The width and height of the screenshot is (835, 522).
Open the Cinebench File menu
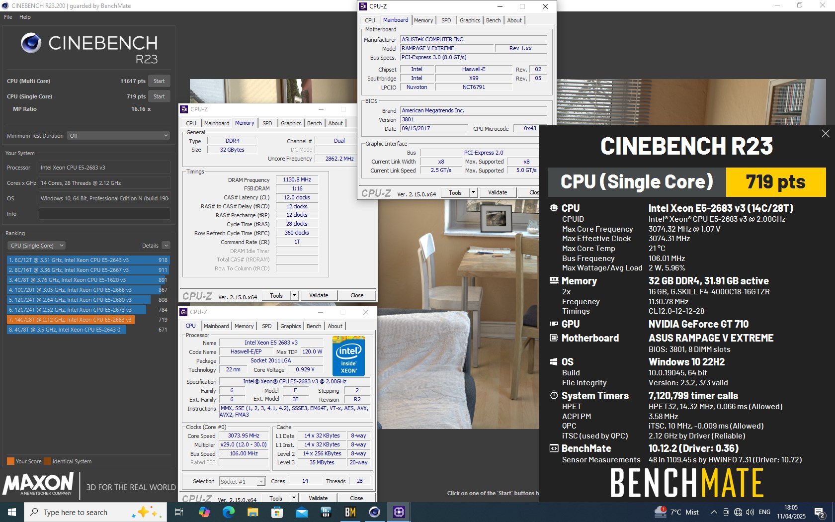tap(8, 17)
